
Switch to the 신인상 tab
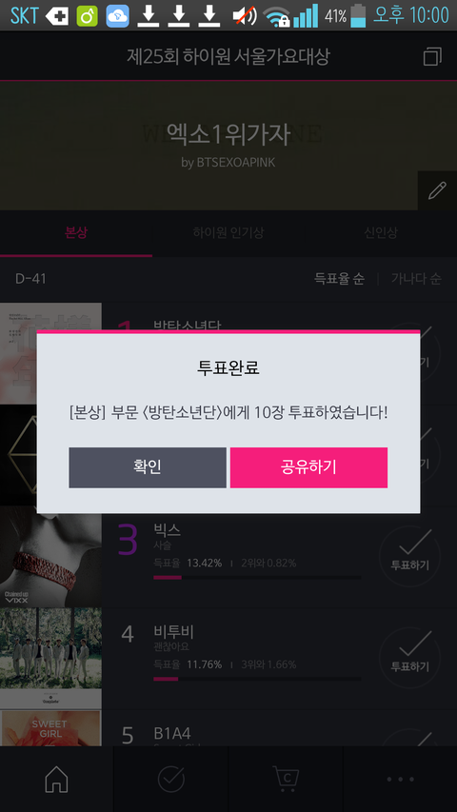381,232
